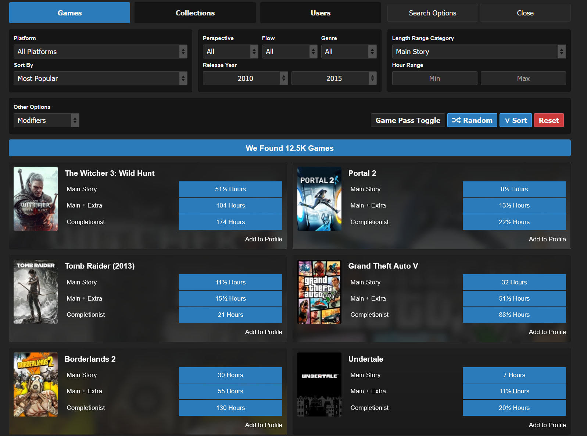Click Borderlands 2 Completionist 130 Hours
The width and height of the screenshot is (587, 436).
click(230, 408)
